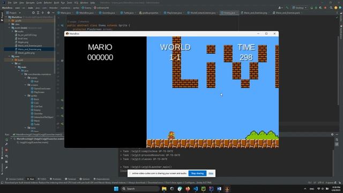The width and height of the screenshot is (343, 193).
Task: Open the File menu
Action: (10, 3)
